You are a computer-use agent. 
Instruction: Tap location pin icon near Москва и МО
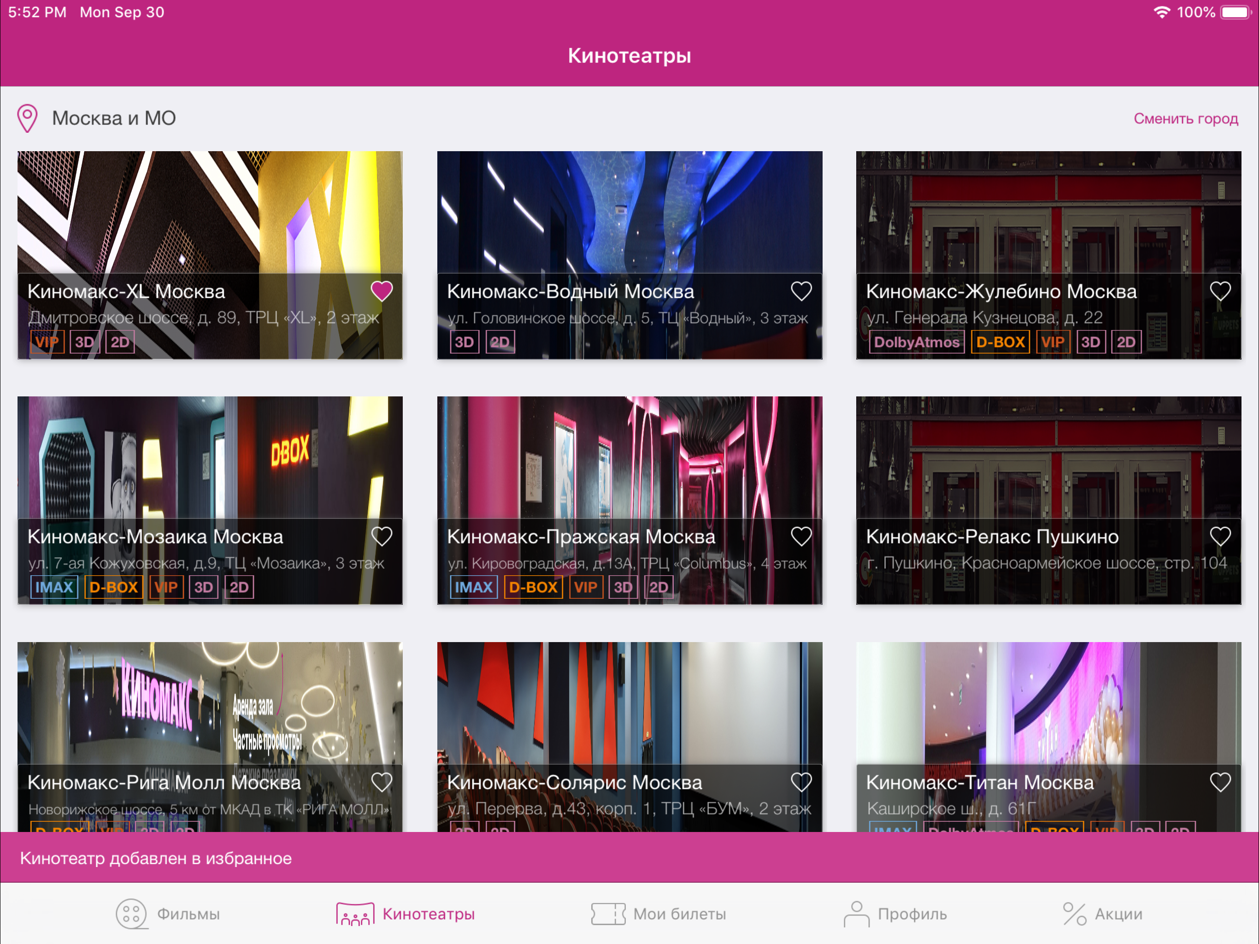pos(27,118)
